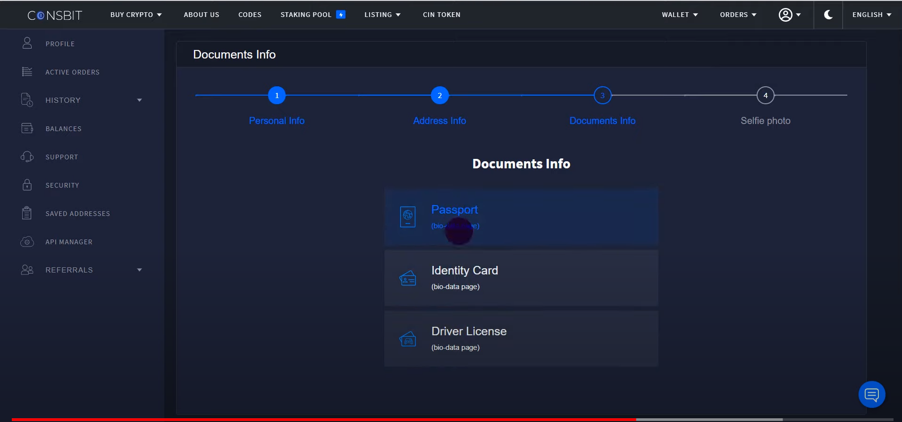This screenshot has width=902, height=422.
Task: Open the Codes menu item
Action: [250, 15]
